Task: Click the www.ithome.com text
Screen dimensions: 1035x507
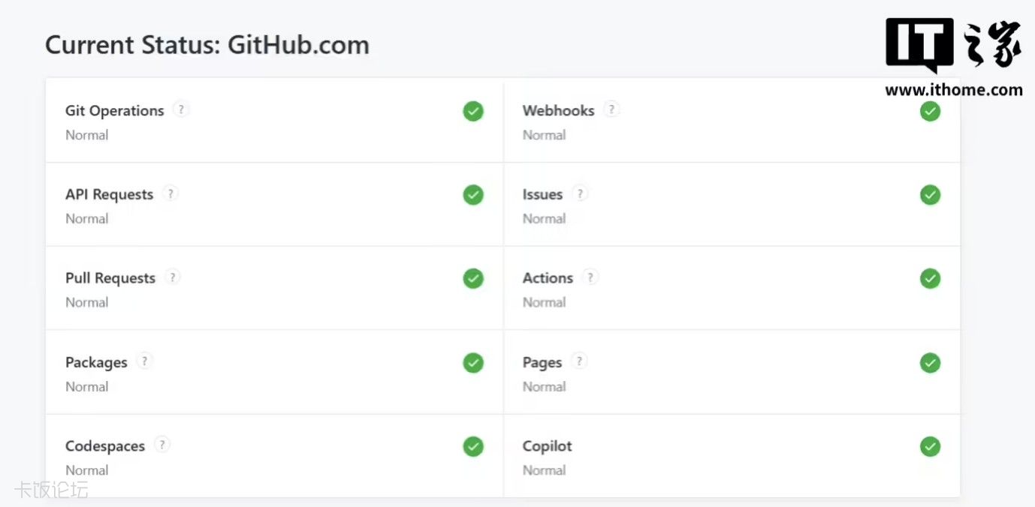Action: point(953,90)
